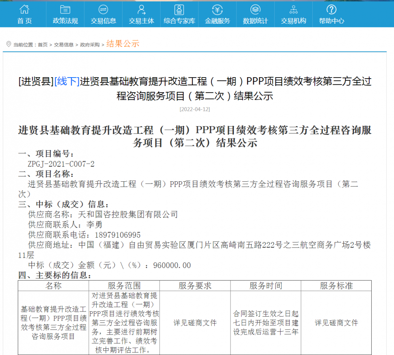Go to 首页 in breadcrumb
The image size is (394, 355).
pyautogui.click(x=43, y=45)
